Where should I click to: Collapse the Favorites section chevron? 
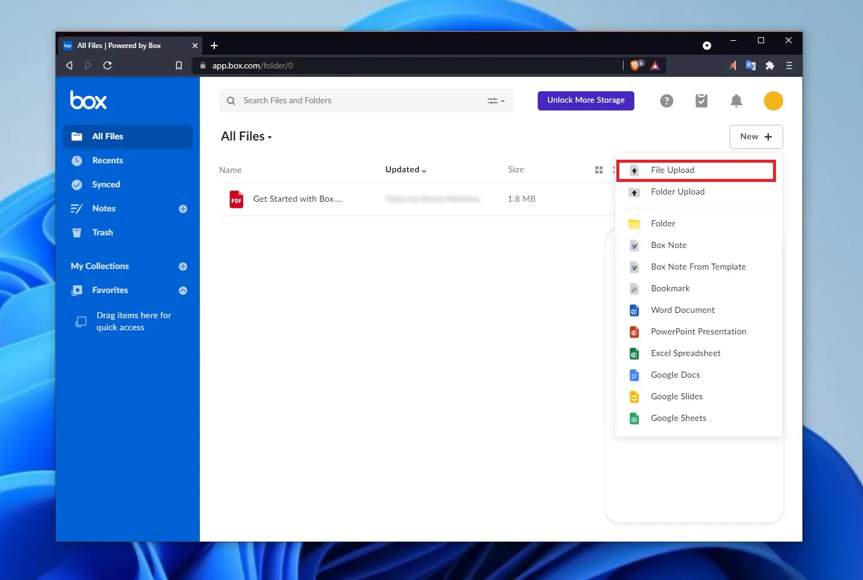183,291
